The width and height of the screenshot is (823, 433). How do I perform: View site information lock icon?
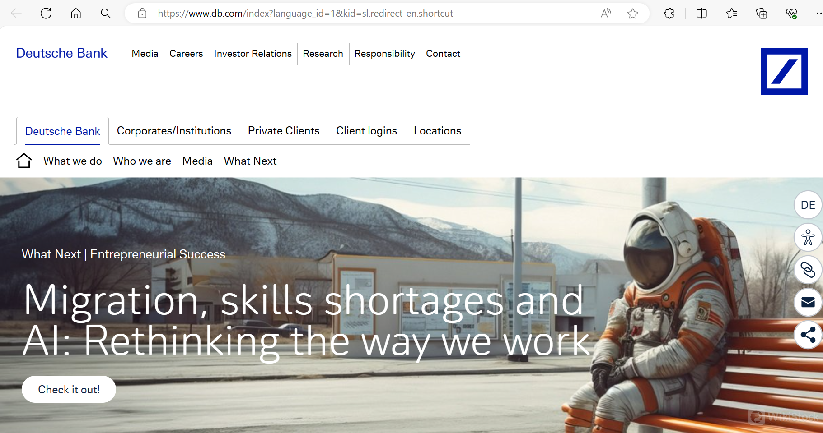pos(142,14)
